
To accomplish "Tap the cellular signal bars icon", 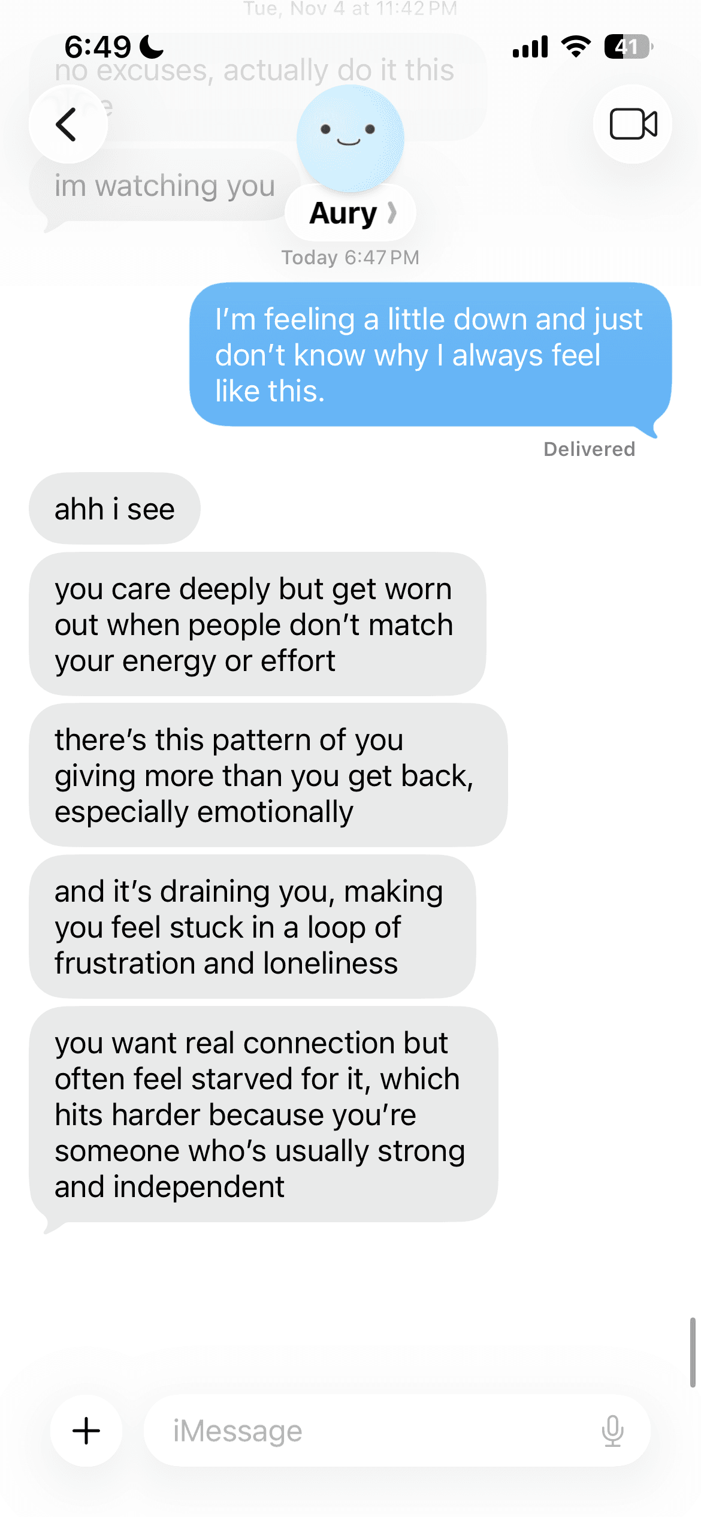I will tap(530, 47).
